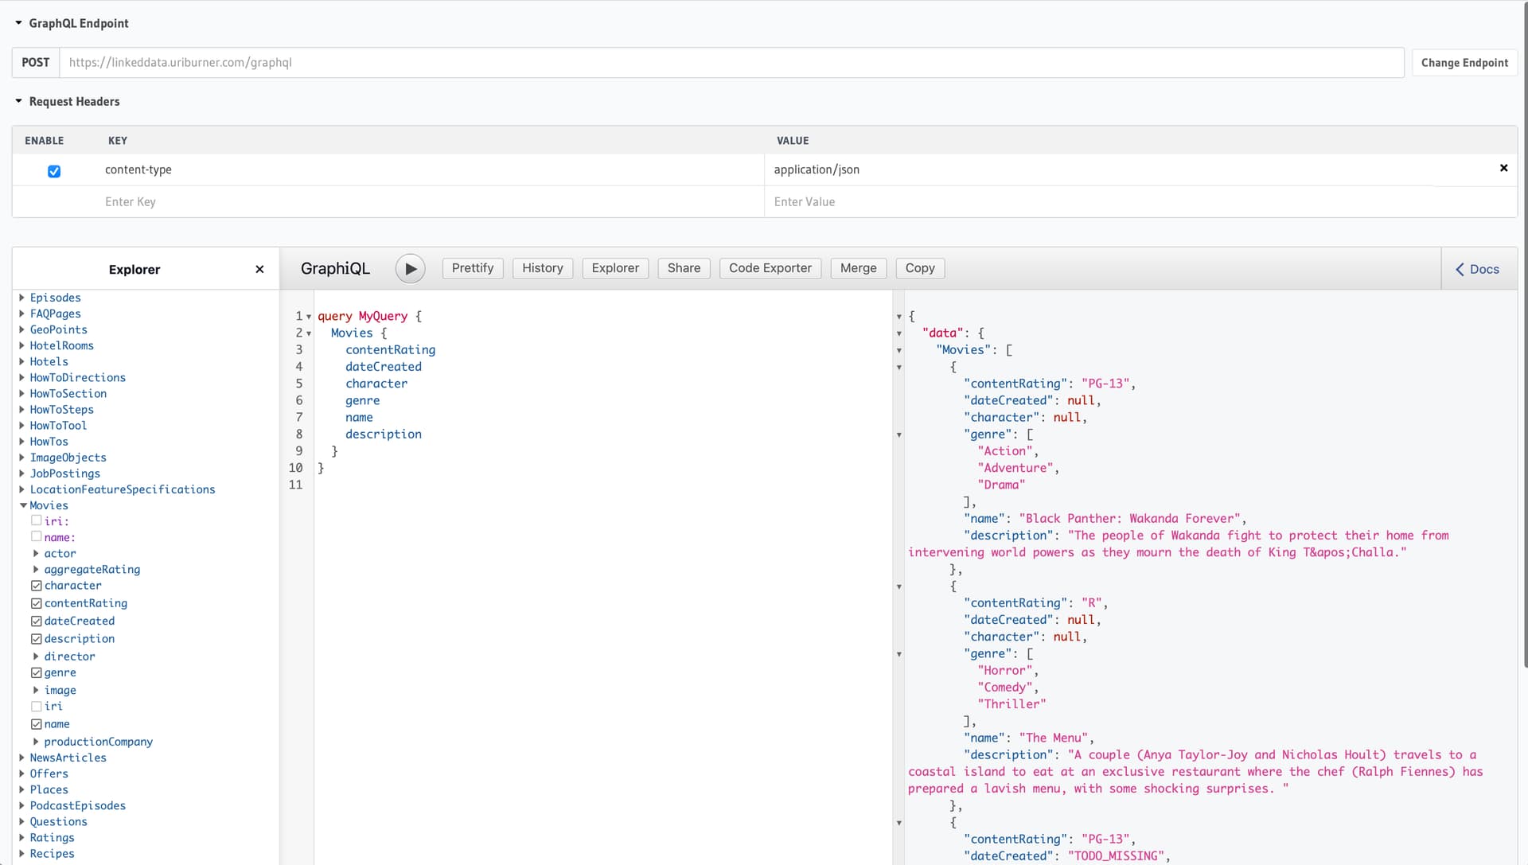
Task: Expand the Episodes tree node
Action: click(x=21, y=298)
